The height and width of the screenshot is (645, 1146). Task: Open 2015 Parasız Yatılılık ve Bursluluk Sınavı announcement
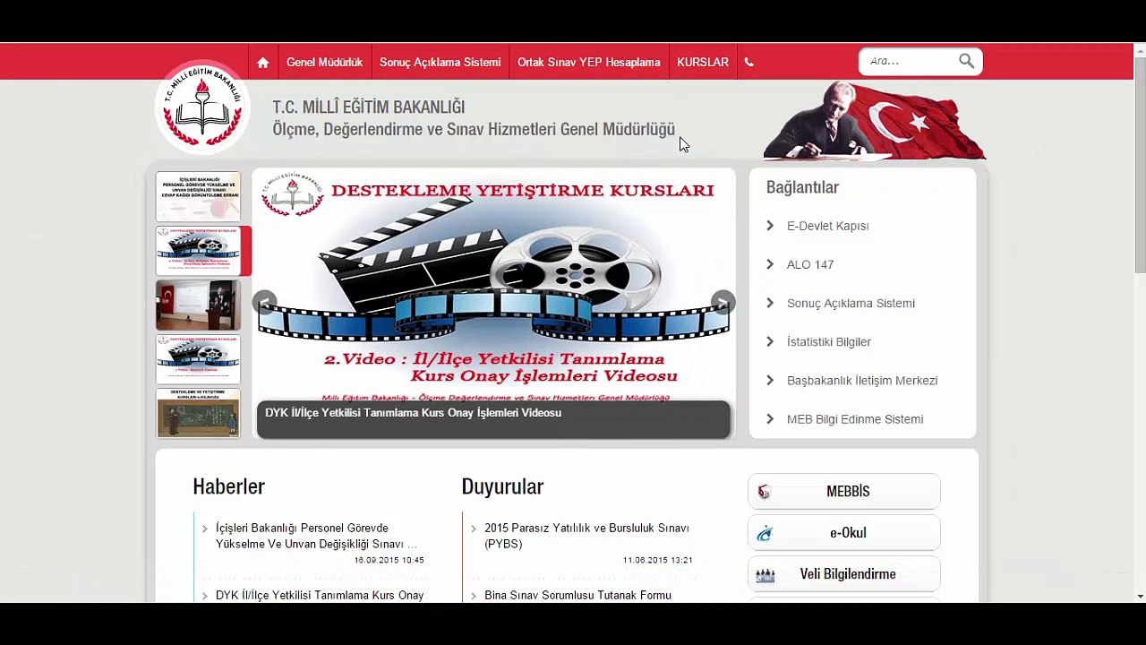586,536
